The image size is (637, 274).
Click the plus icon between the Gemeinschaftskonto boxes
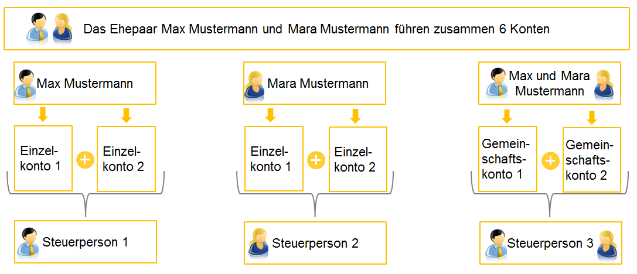tap(550, 160)
